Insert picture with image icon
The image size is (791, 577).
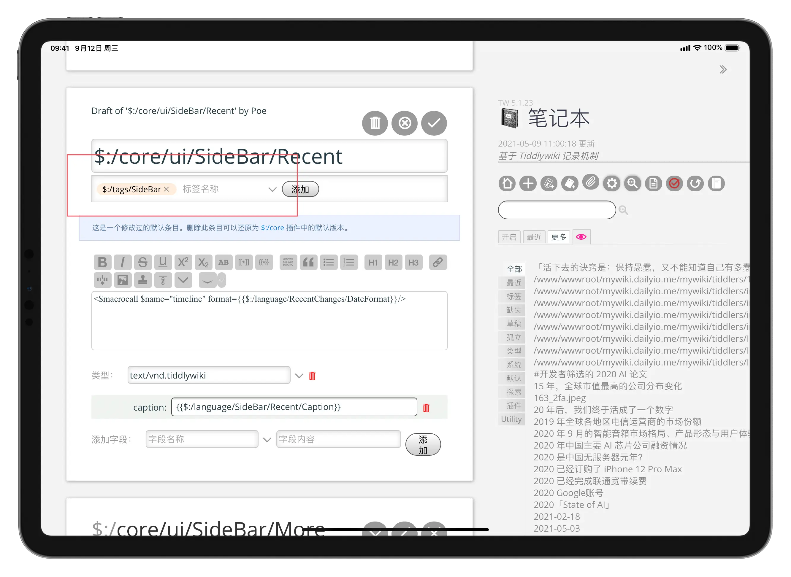123,280
